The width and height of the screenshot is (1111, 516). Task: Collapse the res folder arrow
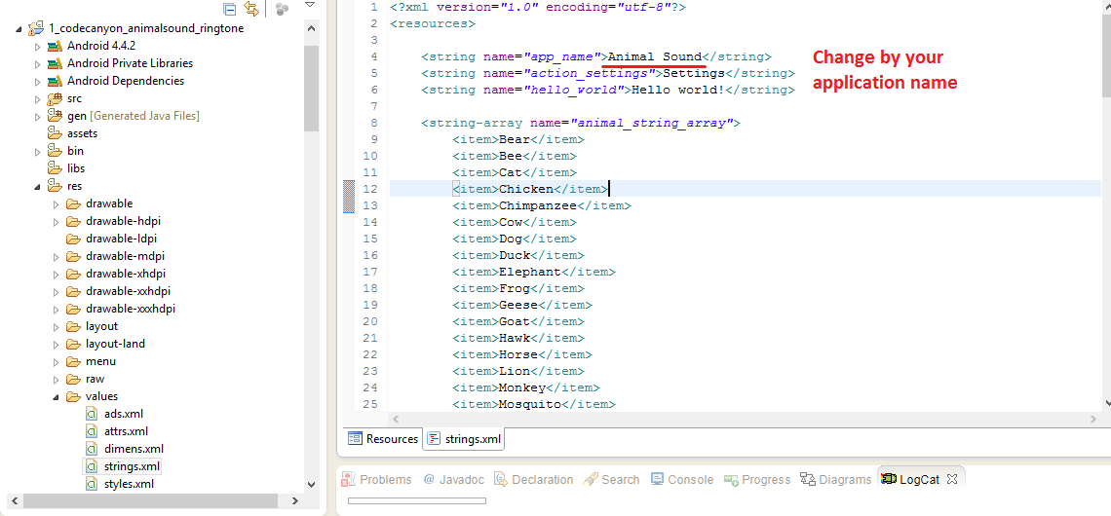pos(37,187)
